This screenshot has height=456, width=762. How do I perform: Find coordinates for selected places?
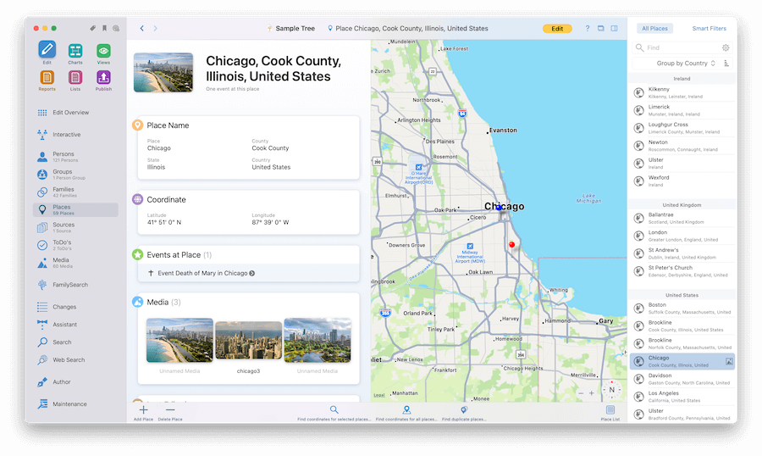click(x=334, y=412)
